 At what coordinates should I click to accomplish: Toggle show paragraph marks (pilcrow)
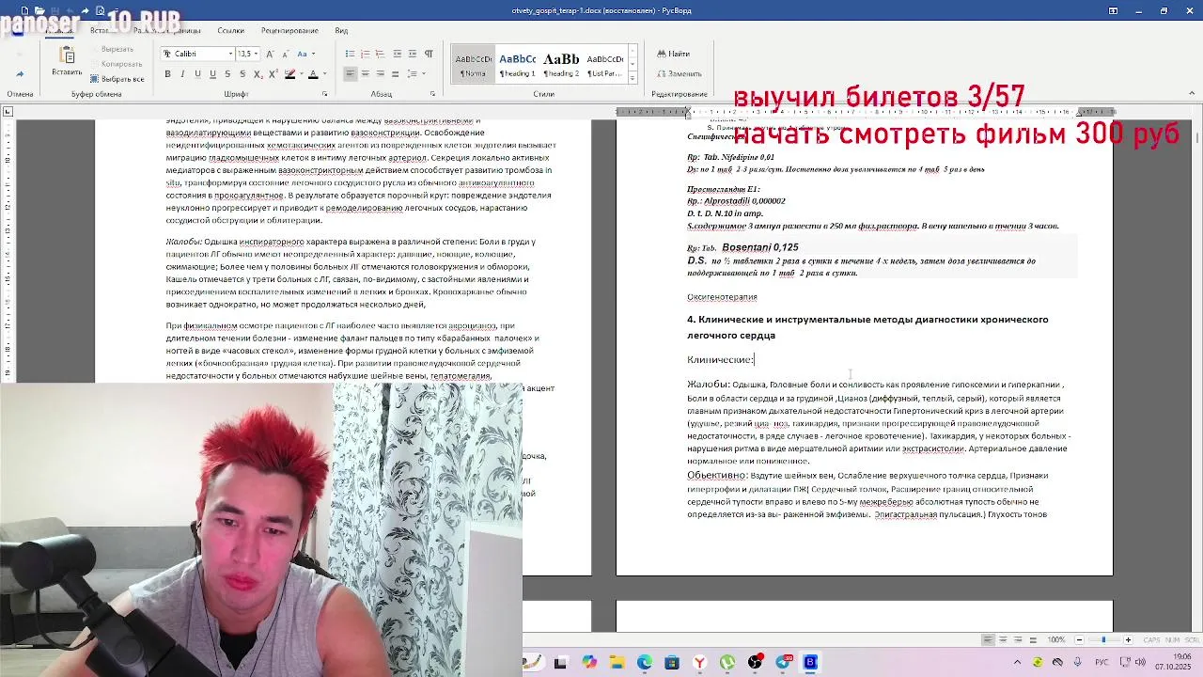tap(429, 54)
